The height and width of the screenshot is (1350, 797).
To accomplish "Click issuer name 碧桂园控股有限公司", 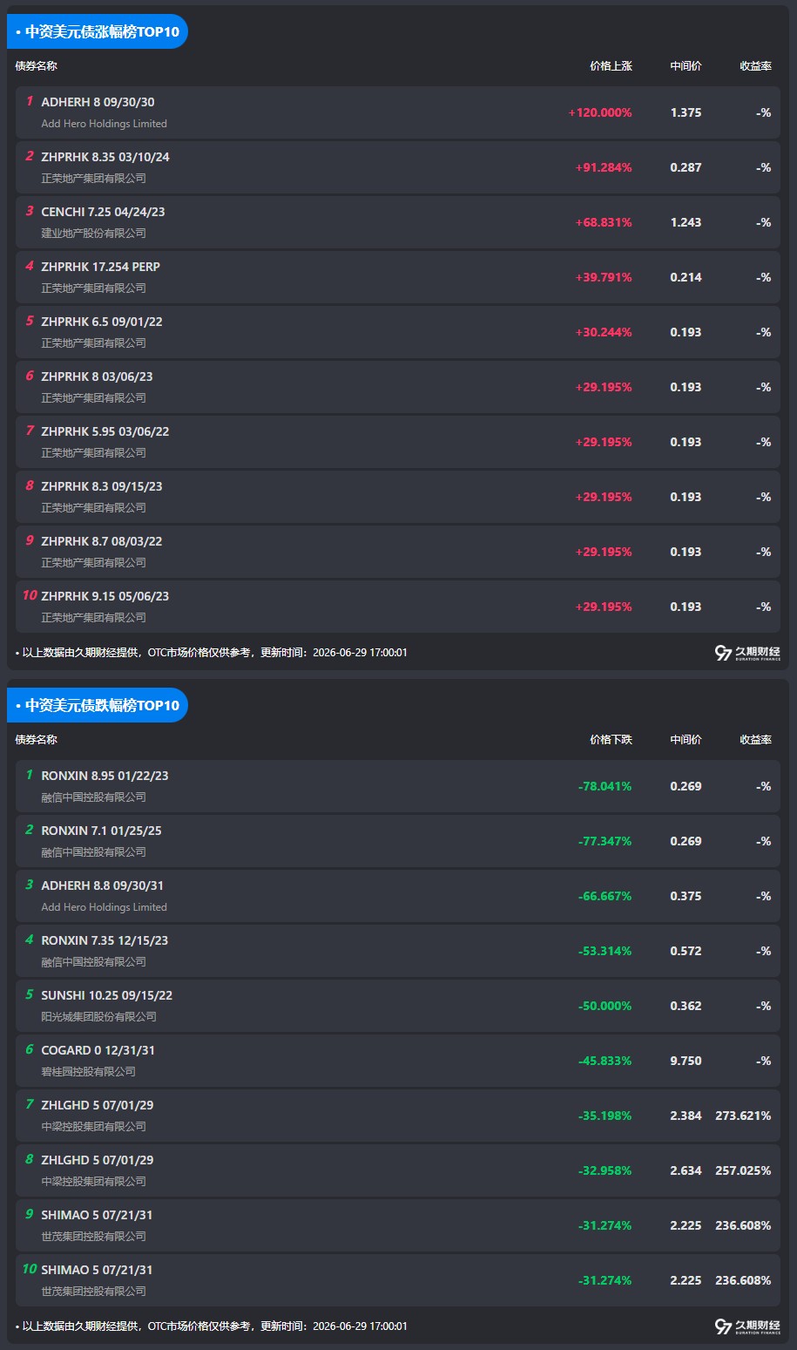I will (88, 1072).
